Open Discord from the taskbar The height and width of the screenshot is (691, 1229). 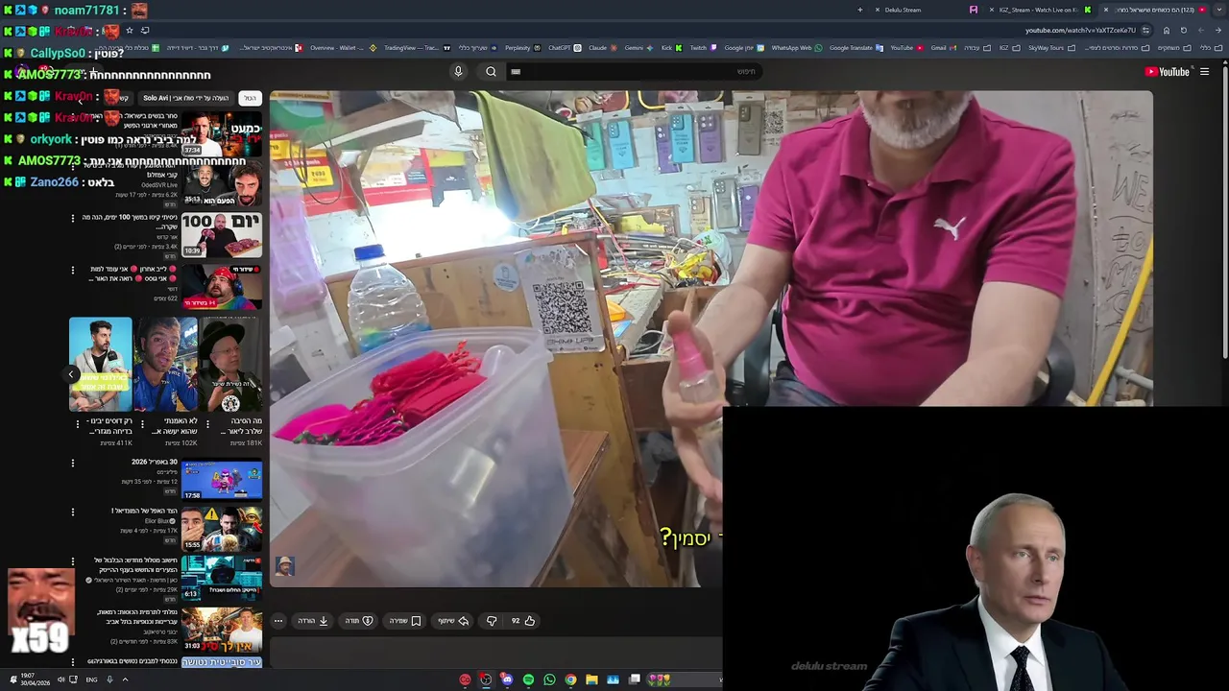tap(507, 679)
